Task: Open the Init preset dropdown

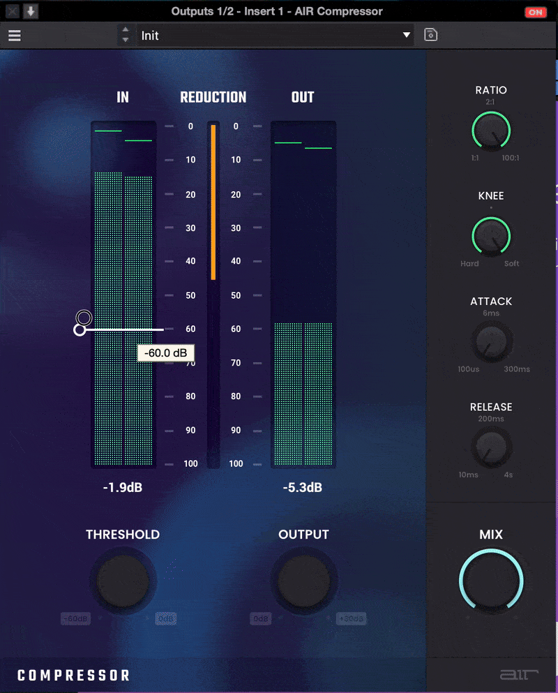Action: click(275, 36)
